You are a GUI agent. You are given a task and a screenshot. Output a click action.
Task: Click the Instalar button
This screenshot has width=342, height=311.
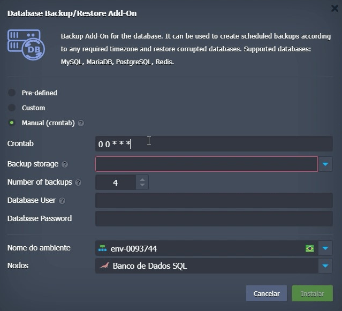313,293
